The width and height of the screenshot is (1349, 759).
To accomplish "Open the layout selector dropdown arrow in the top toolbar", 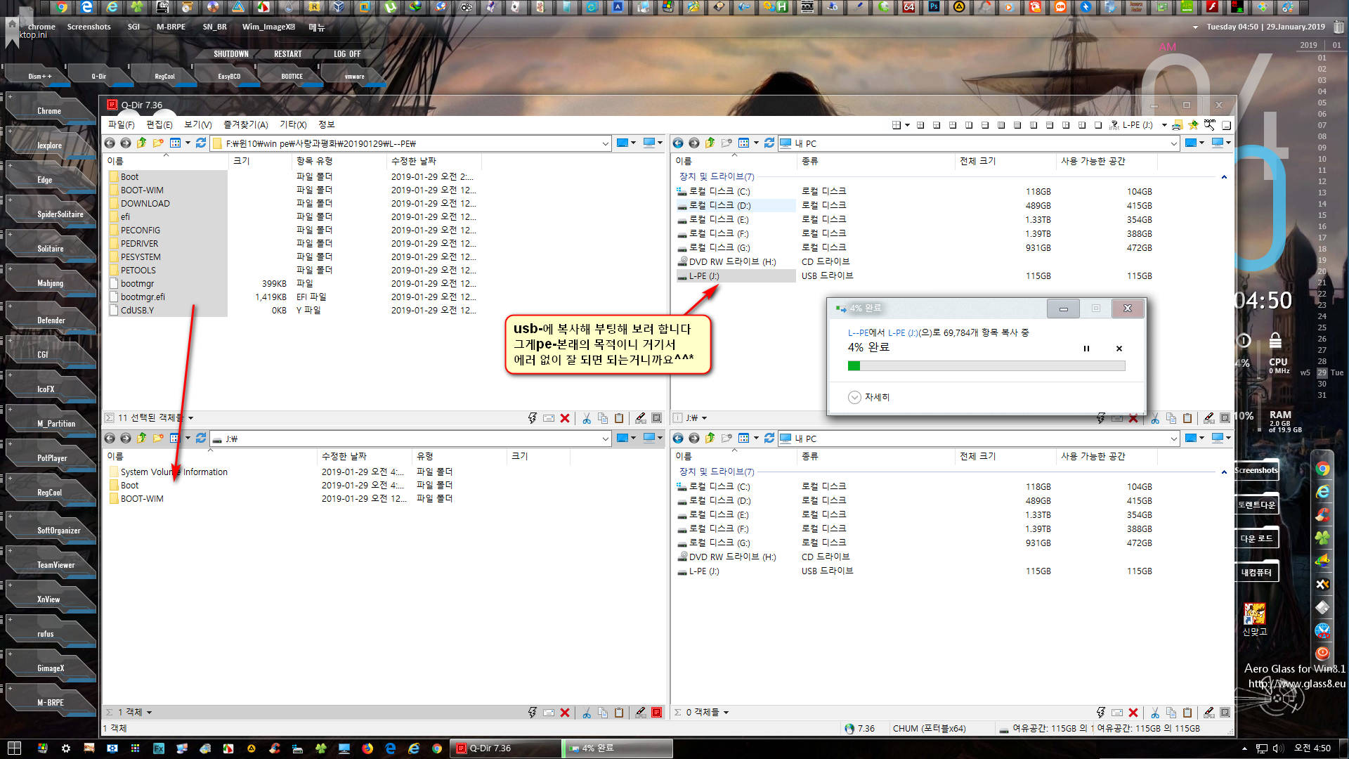I will coord(907,125).
